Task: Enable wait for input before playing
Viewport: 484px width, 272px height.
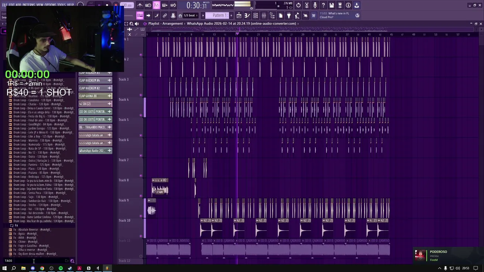Action: 148,5
